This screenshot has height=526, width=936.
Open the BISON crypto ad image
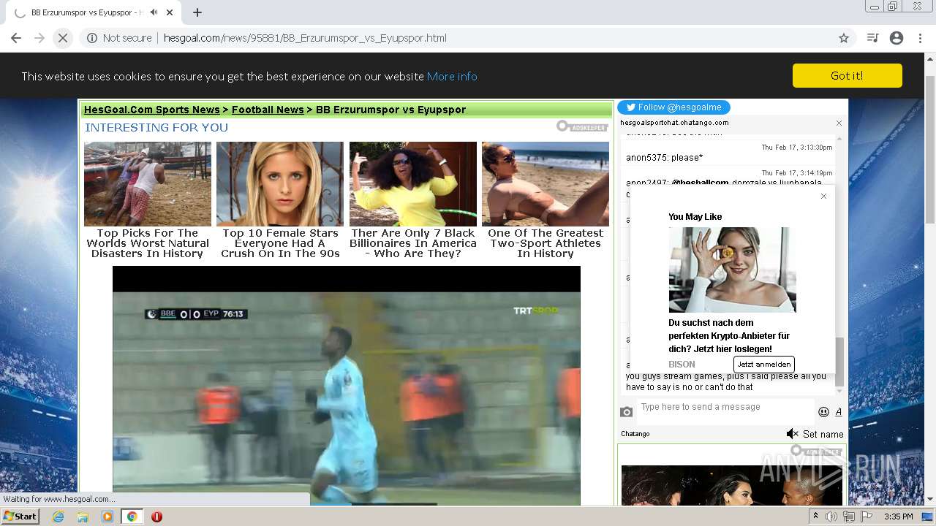(x=732, y=270)
